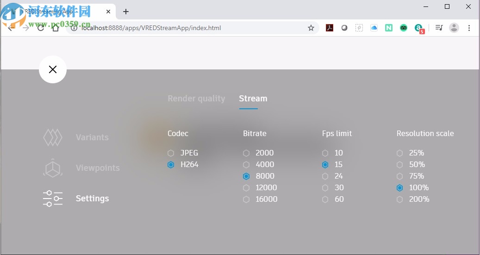Set resolution scale to 75%
The width and height of the screenshot is (480, 255).
[x=410, y=176]
